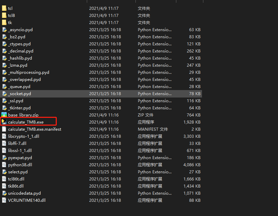Screen dimensions: 278x216
Task: Click the _tkinter.pyd Python extension icon
Action: (x=4, y=108)
